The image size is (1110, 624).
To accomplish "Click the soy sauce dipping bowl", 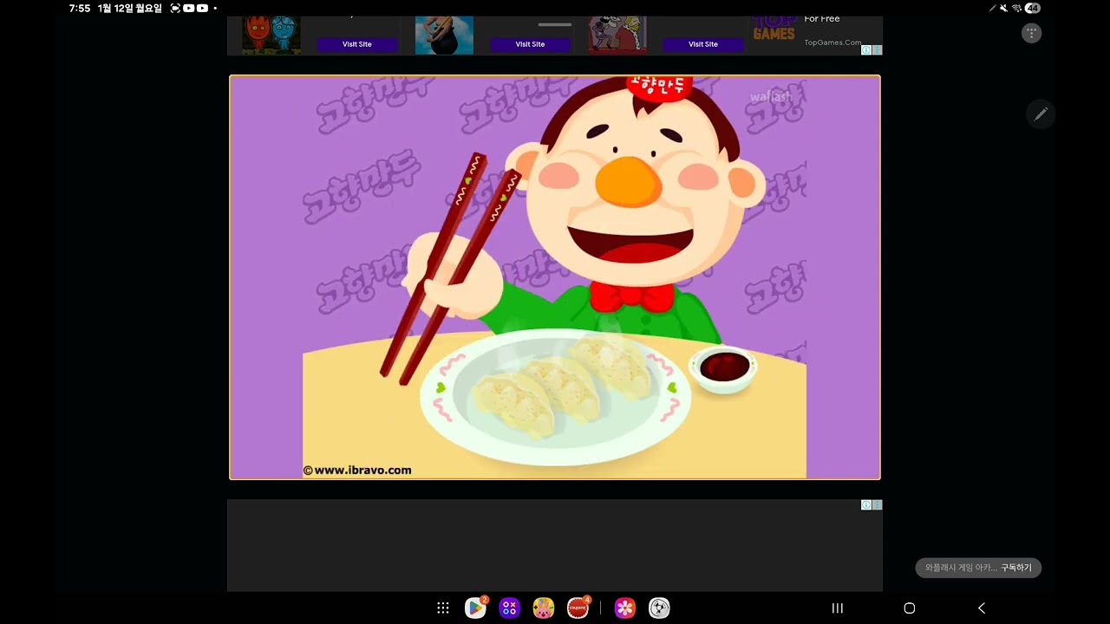I will point(723,370).
